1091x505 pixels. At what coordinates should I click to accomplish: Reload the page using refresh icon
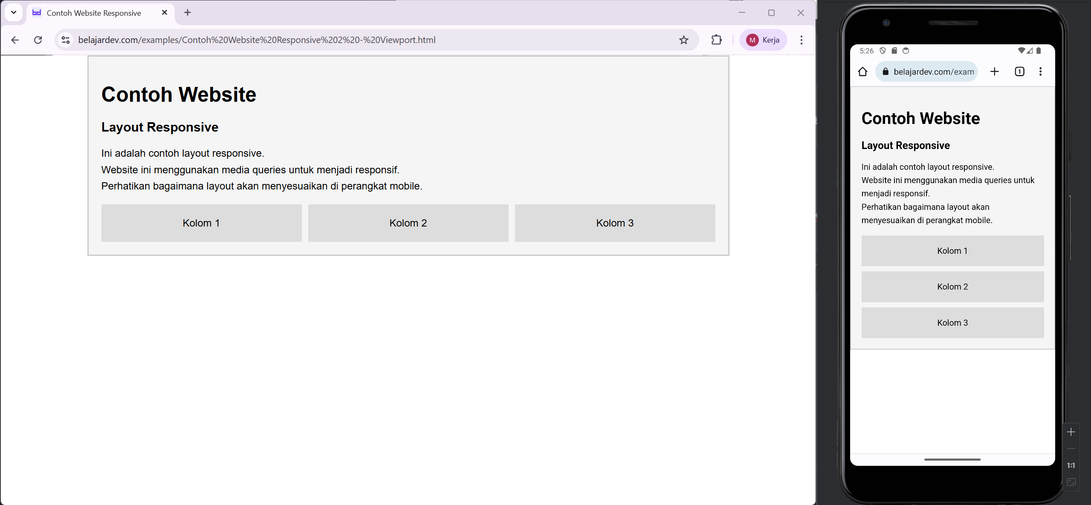[x=38, y=40]
